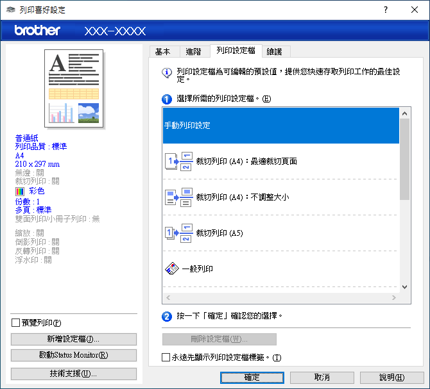This screenshot has height=389, width=430.
Task: Enable the 預覽列印 checkbox
Action: tap(16, 322)
